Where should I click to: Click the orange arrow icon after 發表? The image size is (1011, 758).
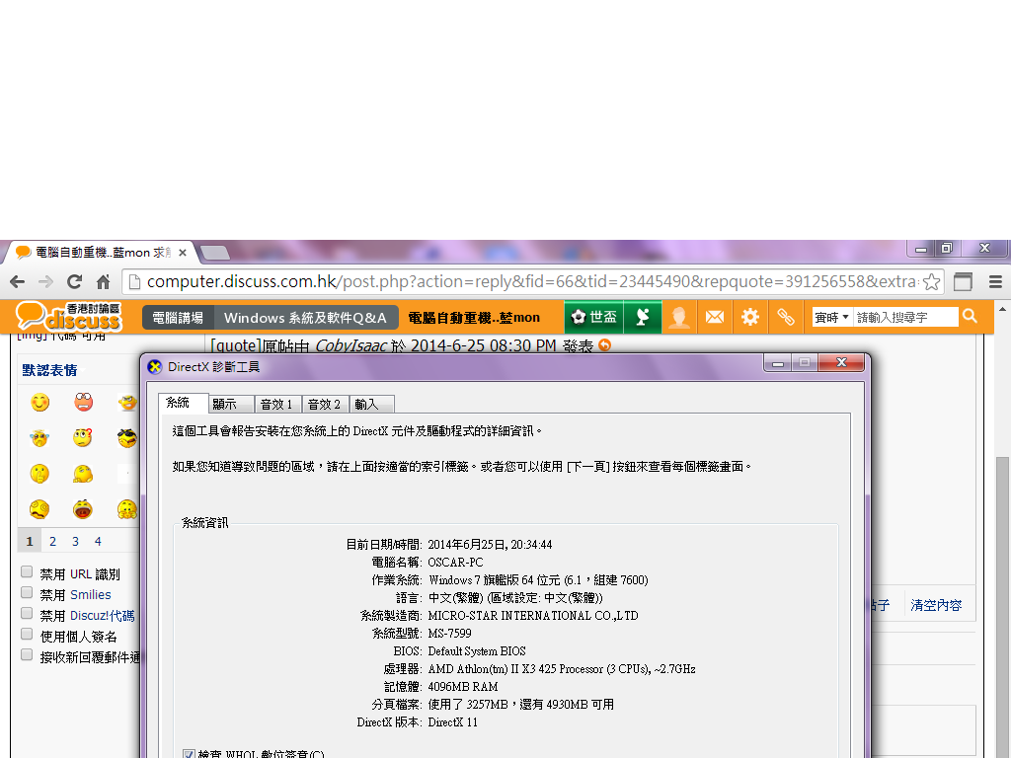pos(604,345)
